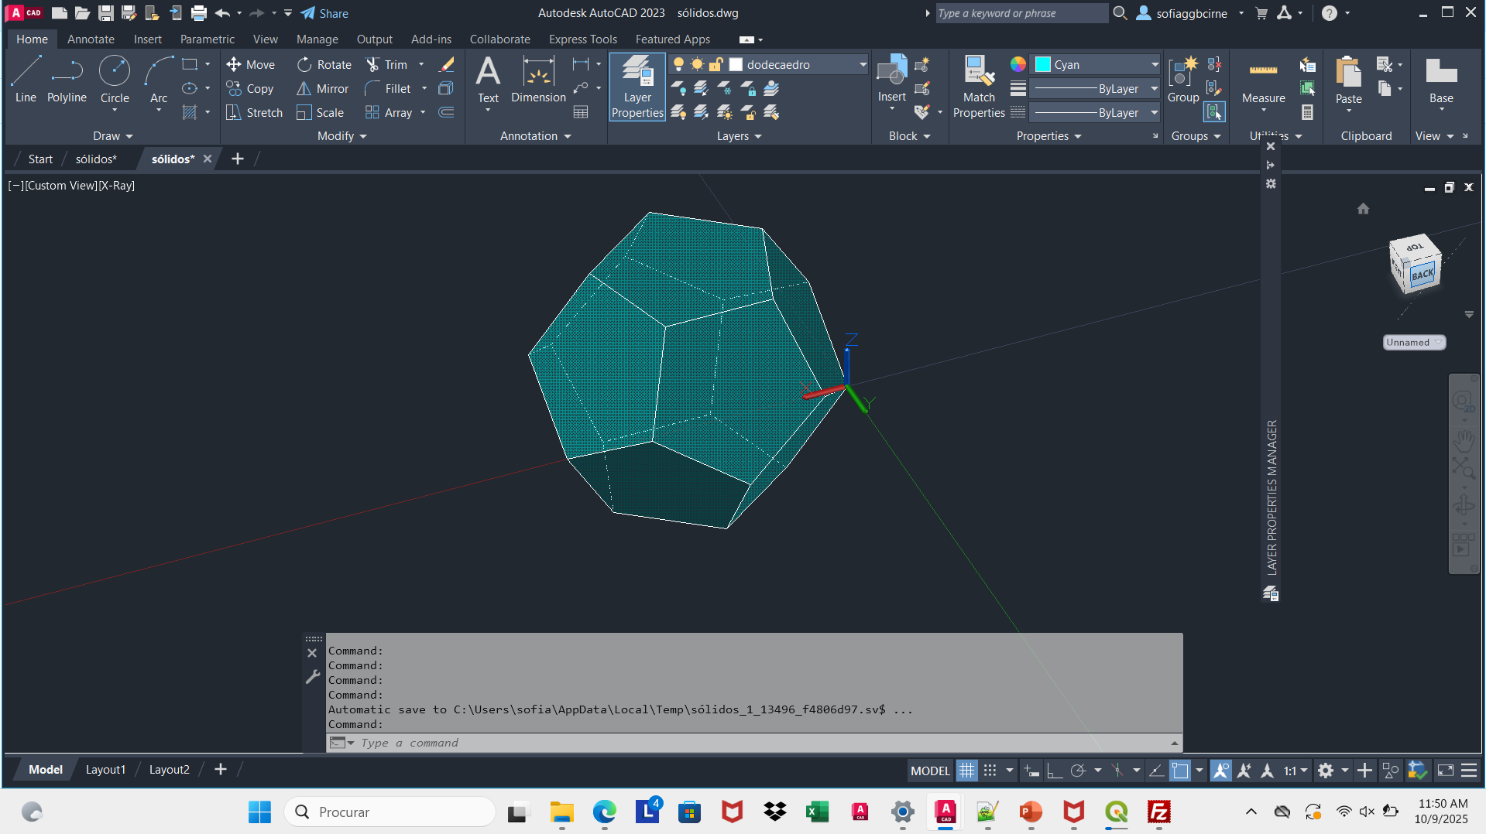Toggle the drawing grid display in status bar

(x=966, y=771)
